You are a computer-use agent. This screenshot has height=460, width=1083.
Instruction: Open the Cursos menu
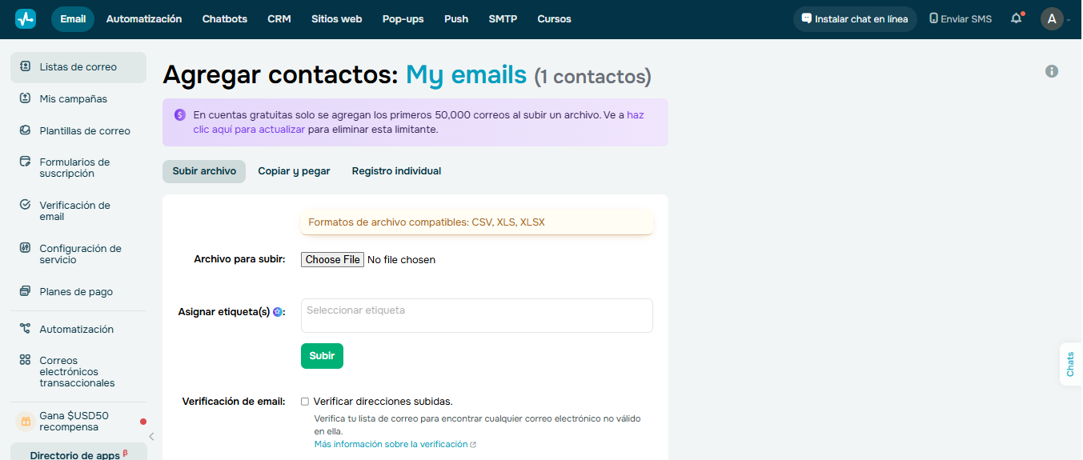click(x=554, y=18)
